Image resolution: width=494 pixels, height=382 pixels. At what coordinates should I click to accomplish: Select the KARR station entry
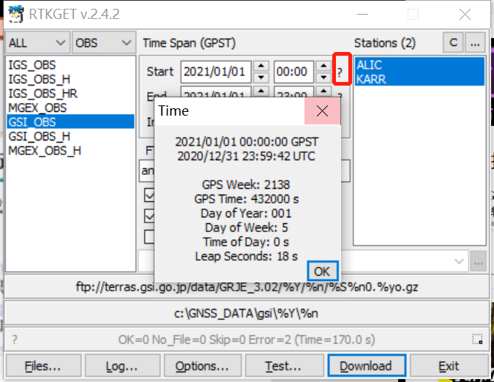[371, 79]
